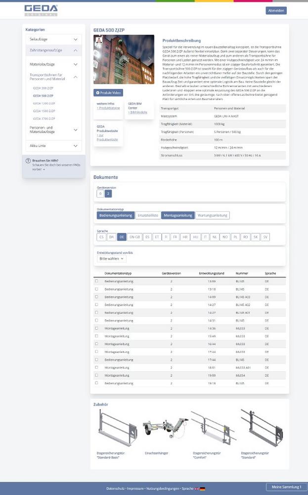308x495 pixels.
Task: Expand the Materialaufzüge subcategory
Action: (x=53, y=64)
